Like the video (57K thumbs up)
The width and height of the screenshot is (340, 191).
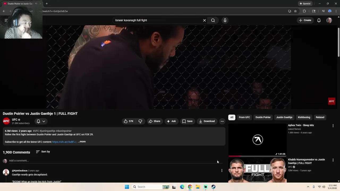pyautogui.click(x=129, y=121)
